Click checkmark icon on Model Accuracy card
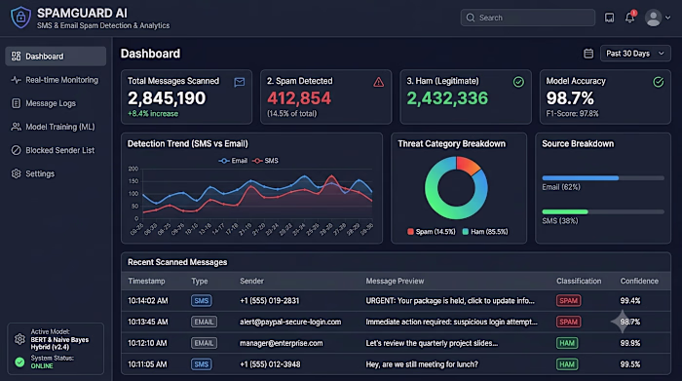The width and height of the screenshot is (682, 381). 658,82
